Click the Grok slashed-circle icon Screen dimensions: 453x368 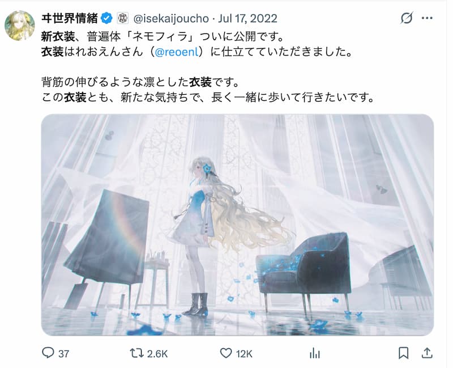[x=407, y=18]
